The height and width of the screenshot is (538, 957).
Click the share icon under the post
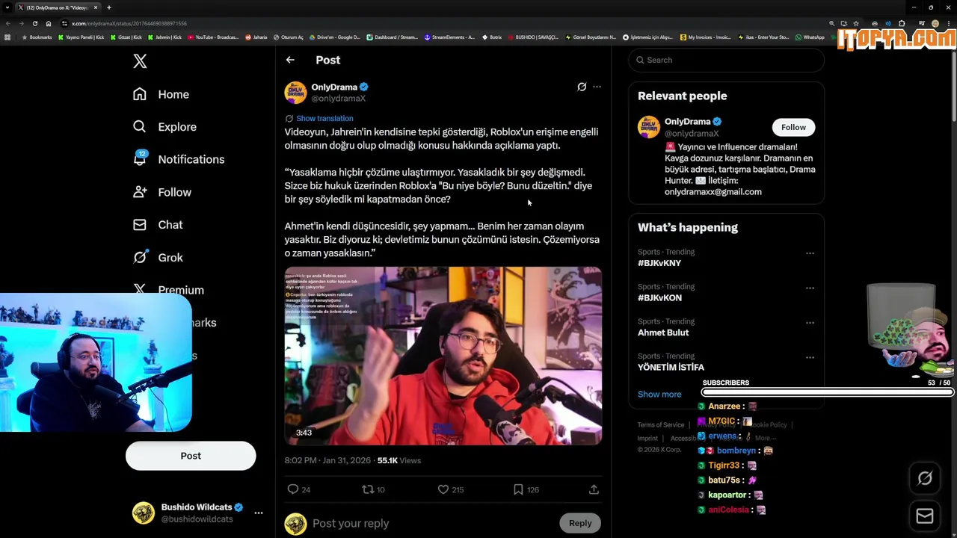594,489
